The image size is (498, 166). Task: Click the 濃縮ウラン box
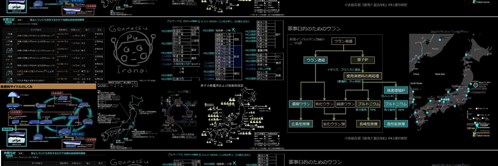(x=300, y=104)
